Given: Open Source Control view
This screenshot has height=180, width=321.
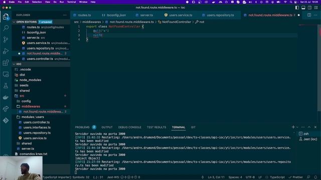Looking at the screenshot, I should (6, 39).
